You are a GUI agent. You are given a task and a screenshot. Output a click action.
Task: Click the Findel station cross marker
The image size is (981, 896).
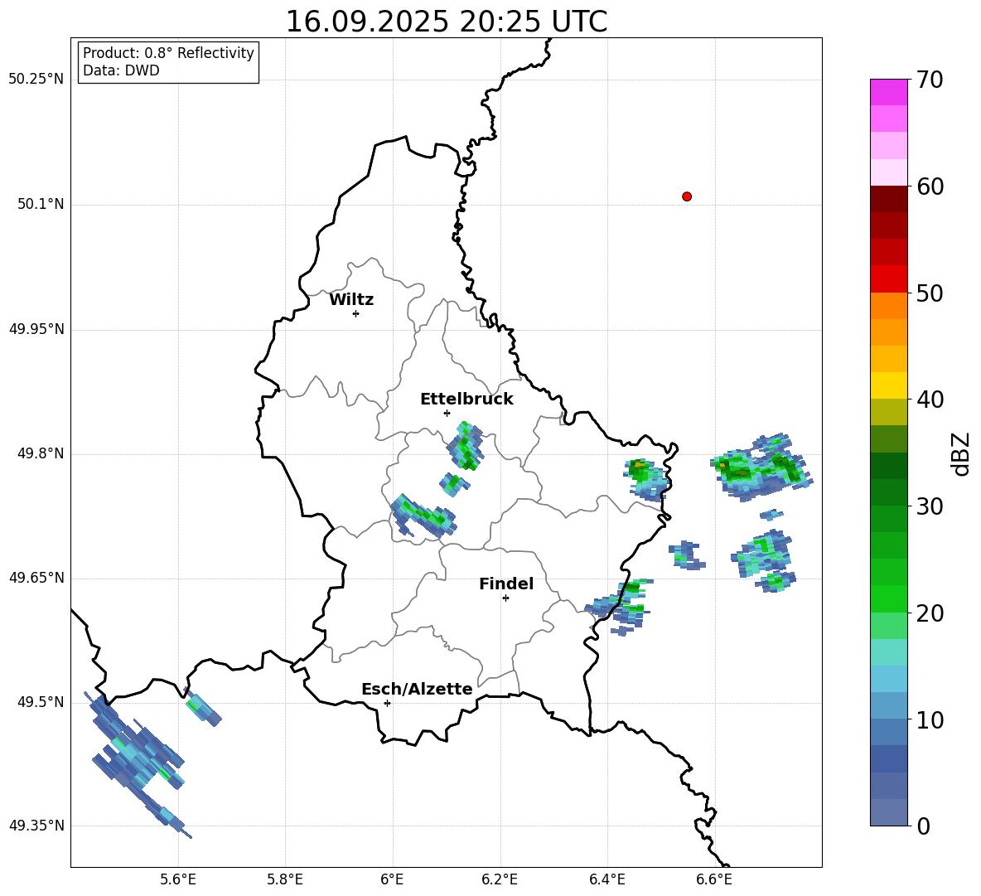505,598
